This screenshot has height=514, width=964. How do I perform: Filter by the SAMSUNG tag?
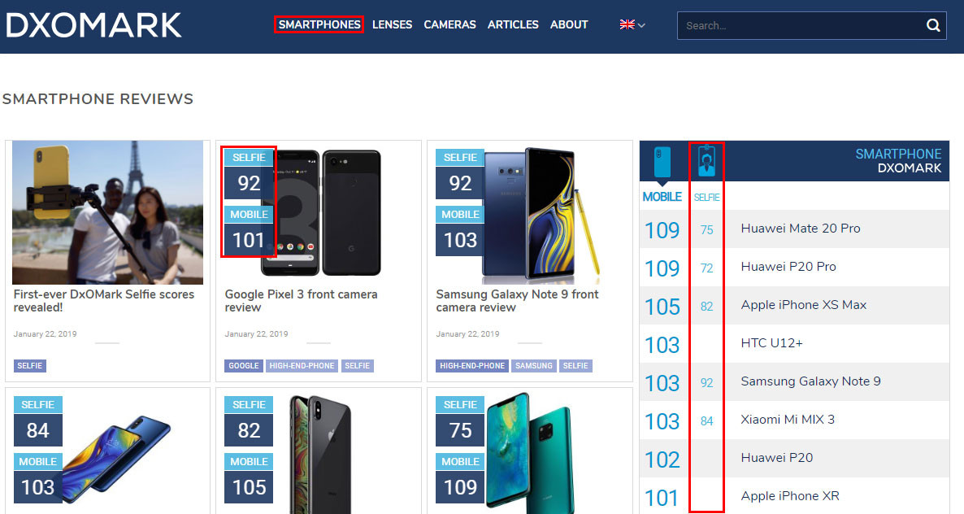534,366
